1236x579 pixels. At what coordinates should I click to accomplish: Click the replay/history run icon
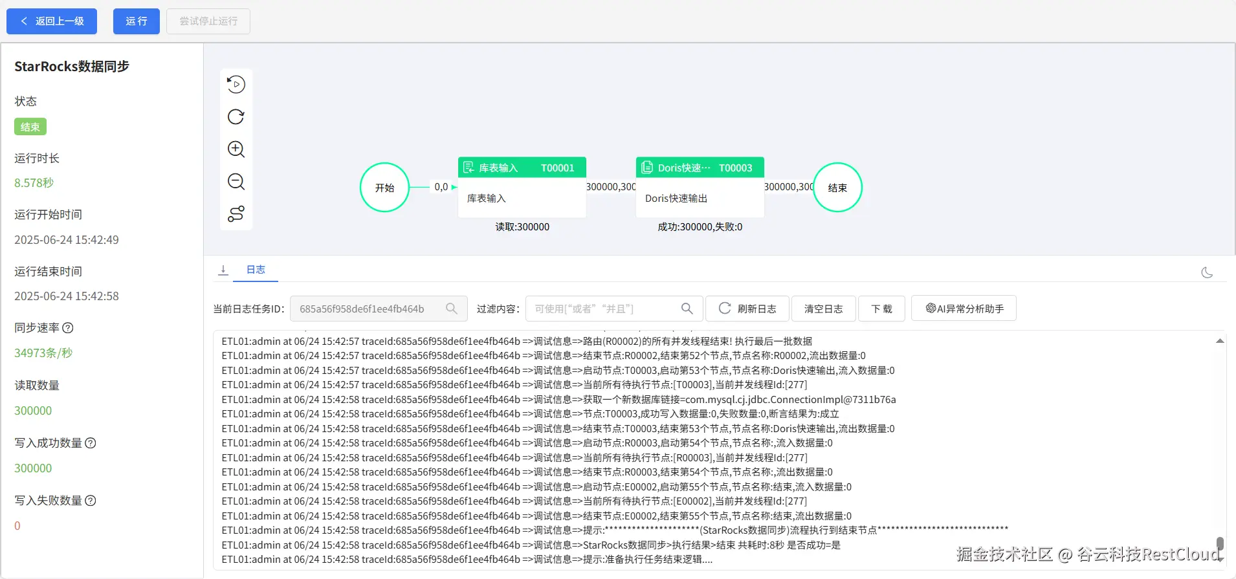[x=236, y=84]
